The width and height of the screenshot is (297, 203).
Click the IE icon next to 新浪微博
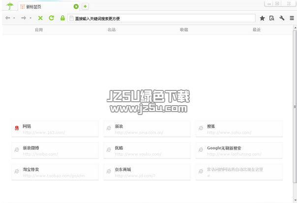tap(17, 150)
